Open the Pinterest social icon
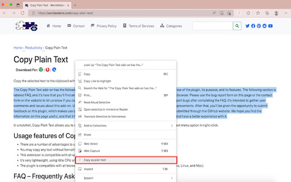The image size is (291, 182). point(259,26)
